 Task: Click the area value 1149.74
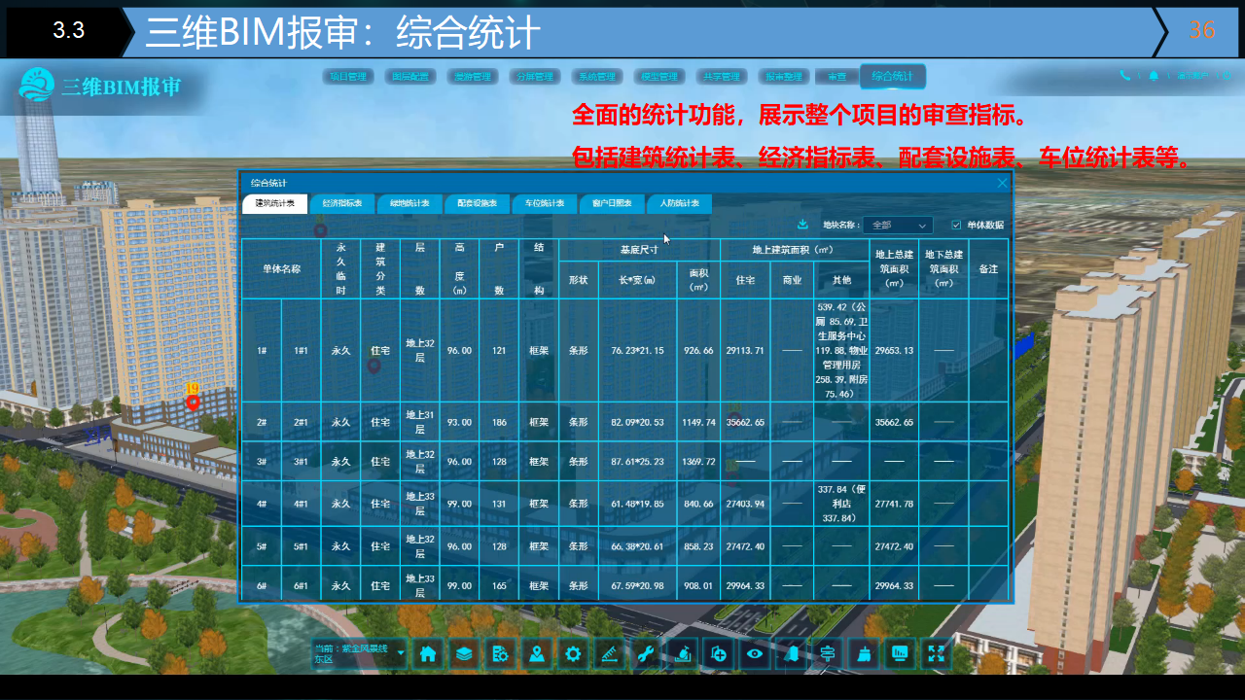(698, 422)
